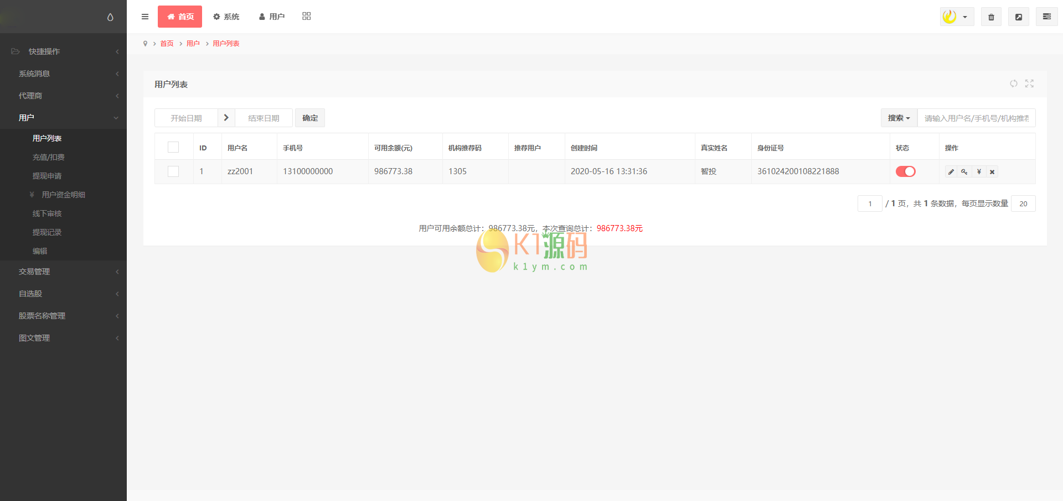Expand the 系统消息 sidebar menu
1063x501 pixels.
point(63,74)
